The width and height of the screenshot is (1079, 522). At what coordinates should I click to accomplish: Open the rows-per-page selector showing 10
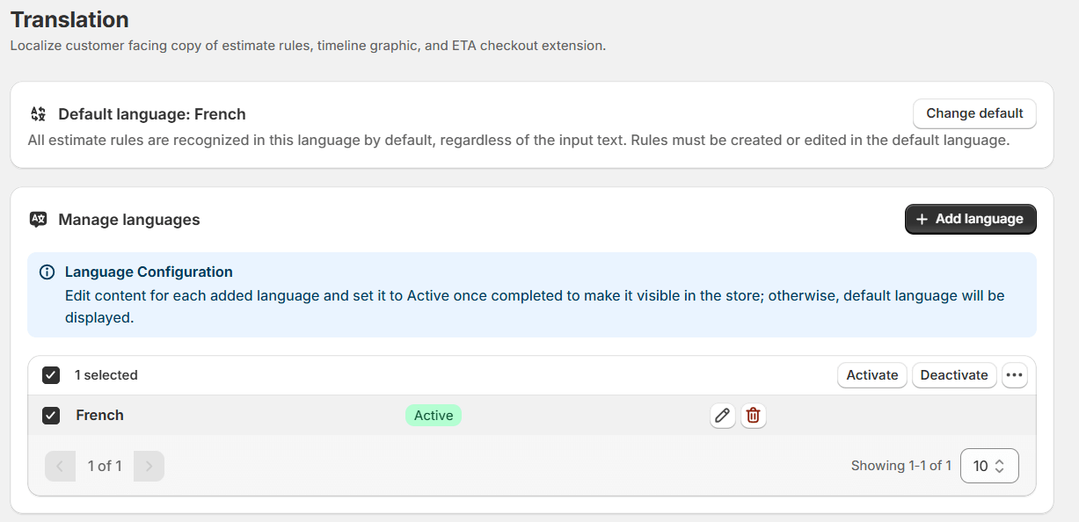988,465
